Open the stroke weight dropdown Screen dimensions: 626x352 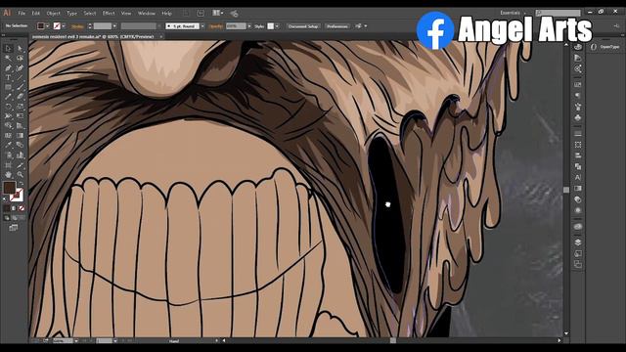[114, 26]
